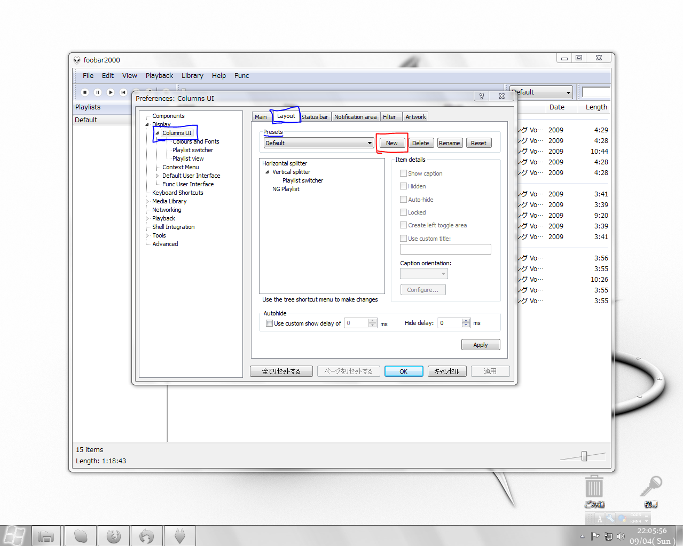Screen dimensions: 683x546
Task: Open the Playback menu
Action: (159, 76)
